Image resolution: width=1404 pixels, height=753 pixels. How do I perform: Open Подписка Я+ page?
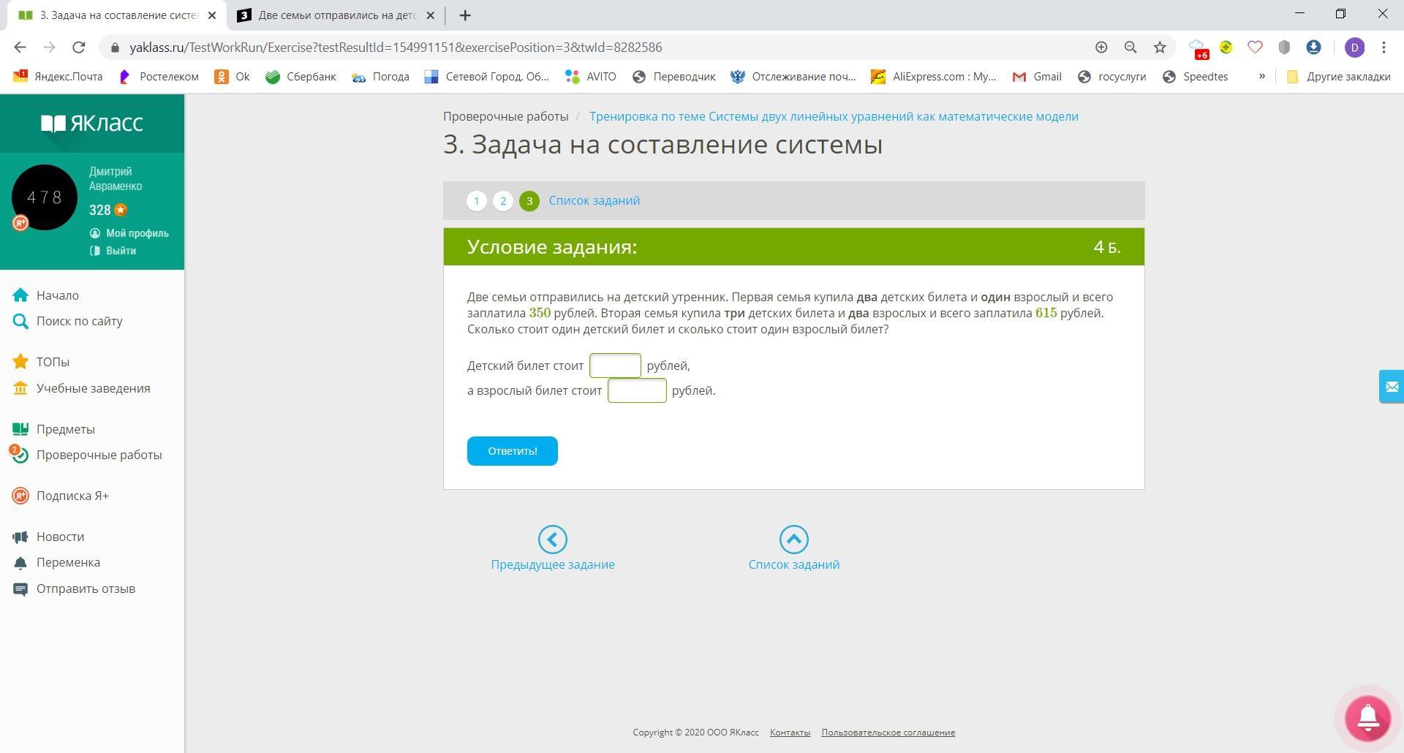pyautogui.click(x=61, y=496)
